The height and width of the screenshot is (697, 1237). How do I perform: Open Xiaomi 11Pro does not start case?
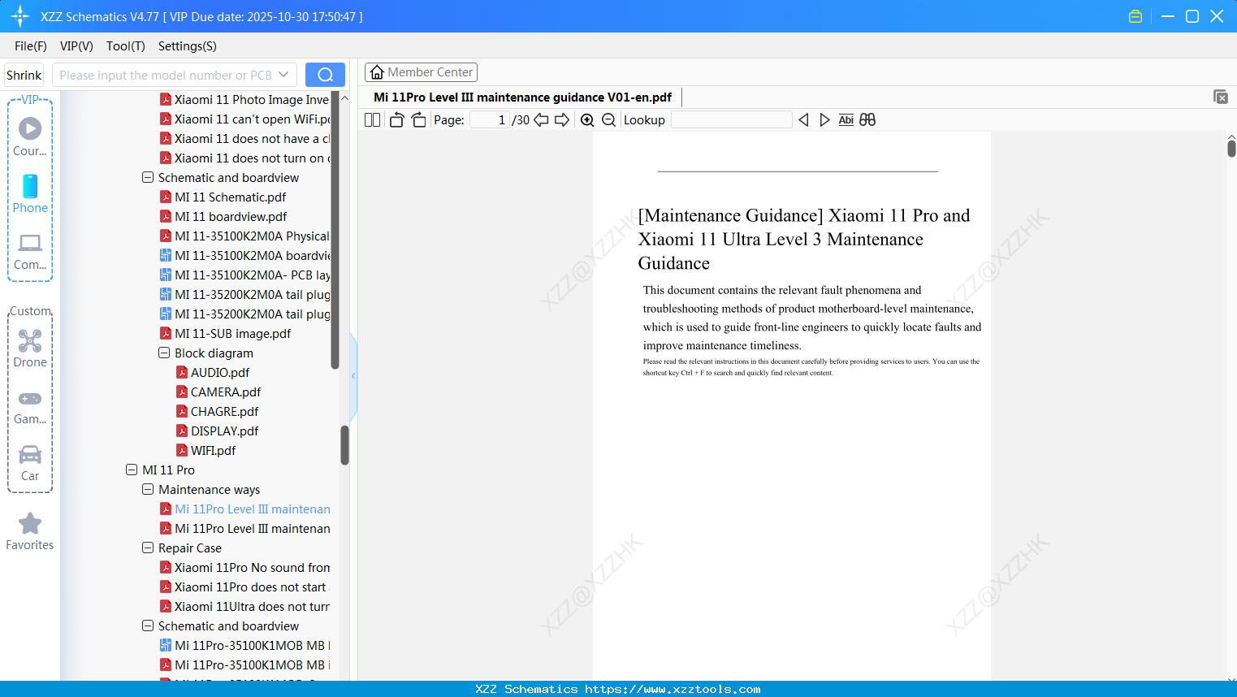pyautogui.click(x=250, y=587)
